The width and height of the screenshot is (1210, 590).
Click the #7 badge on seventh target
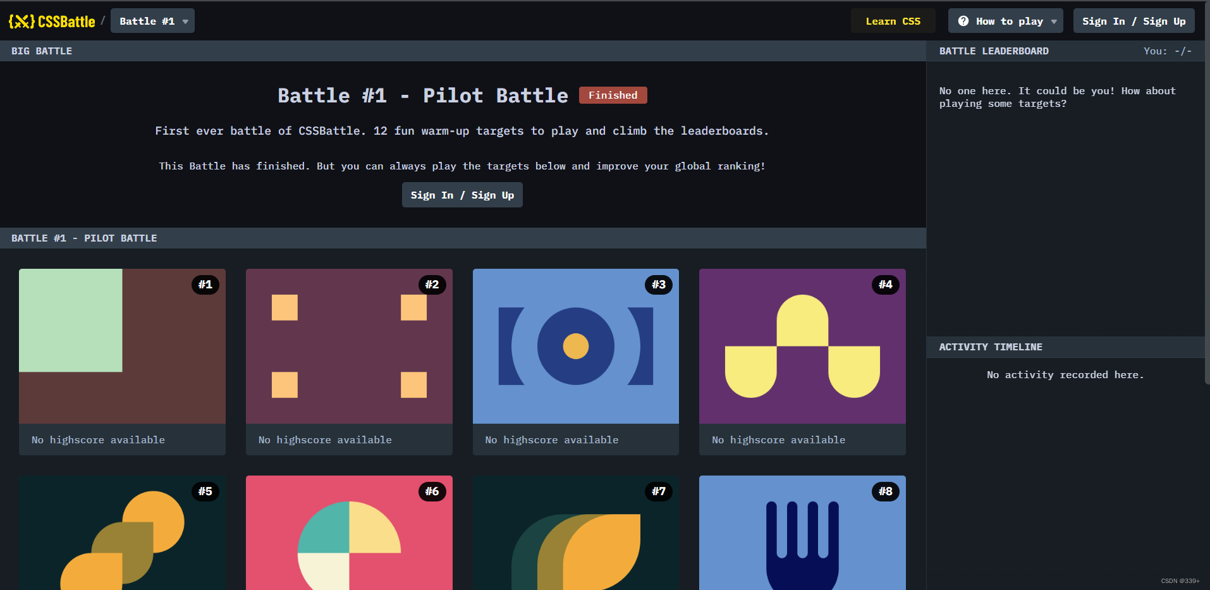click(x=659, y=491)
